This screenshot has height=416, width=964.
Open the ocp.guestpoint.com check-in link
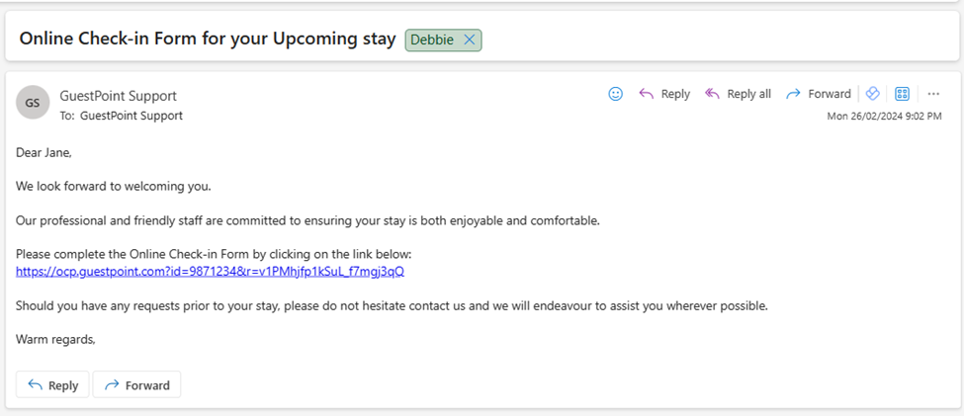tap(210, 272)
